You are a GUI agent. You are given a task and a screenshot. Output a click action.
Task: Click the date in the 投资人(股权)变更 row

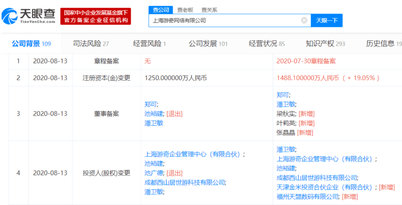50,173
